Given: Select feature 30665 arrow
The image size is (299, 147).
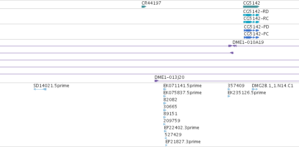Looking at the screenshot, I should [x=165, y=110].
